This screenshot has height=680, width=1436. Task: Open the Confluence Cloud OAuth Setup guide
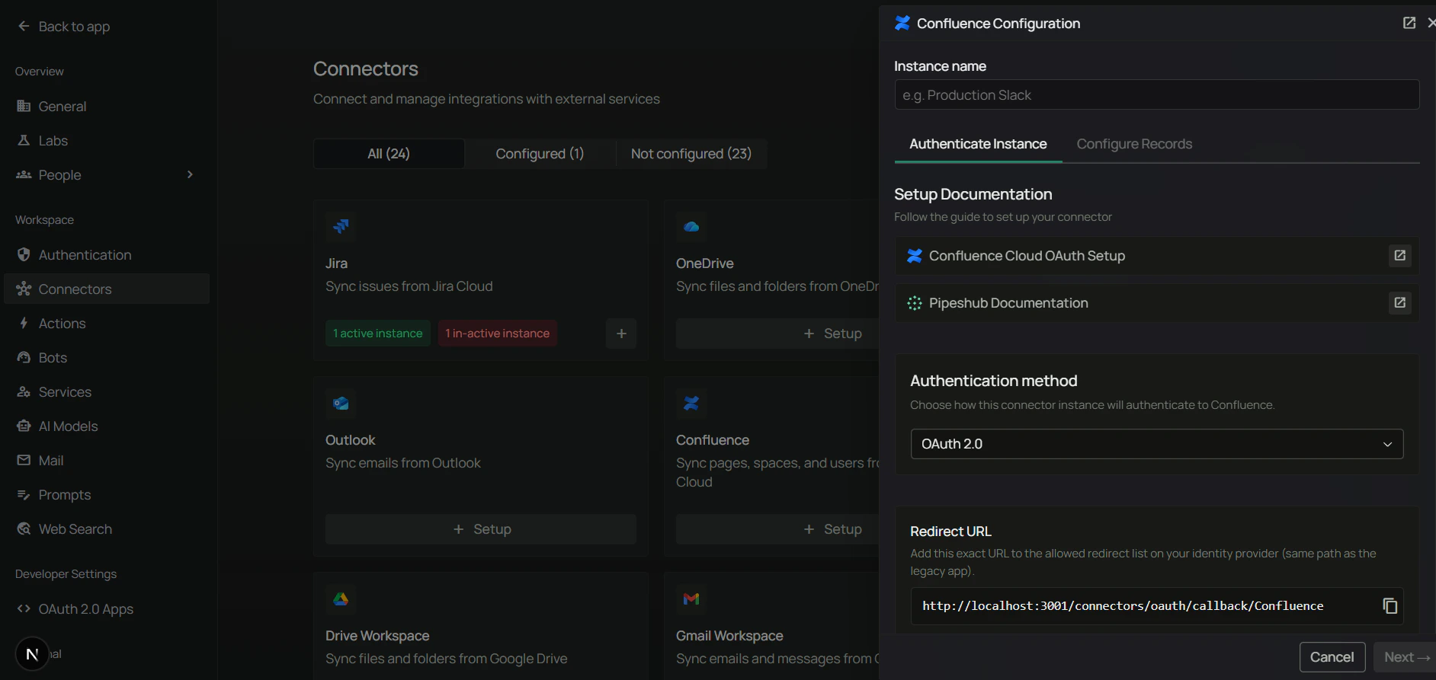tap(1156, 256)
